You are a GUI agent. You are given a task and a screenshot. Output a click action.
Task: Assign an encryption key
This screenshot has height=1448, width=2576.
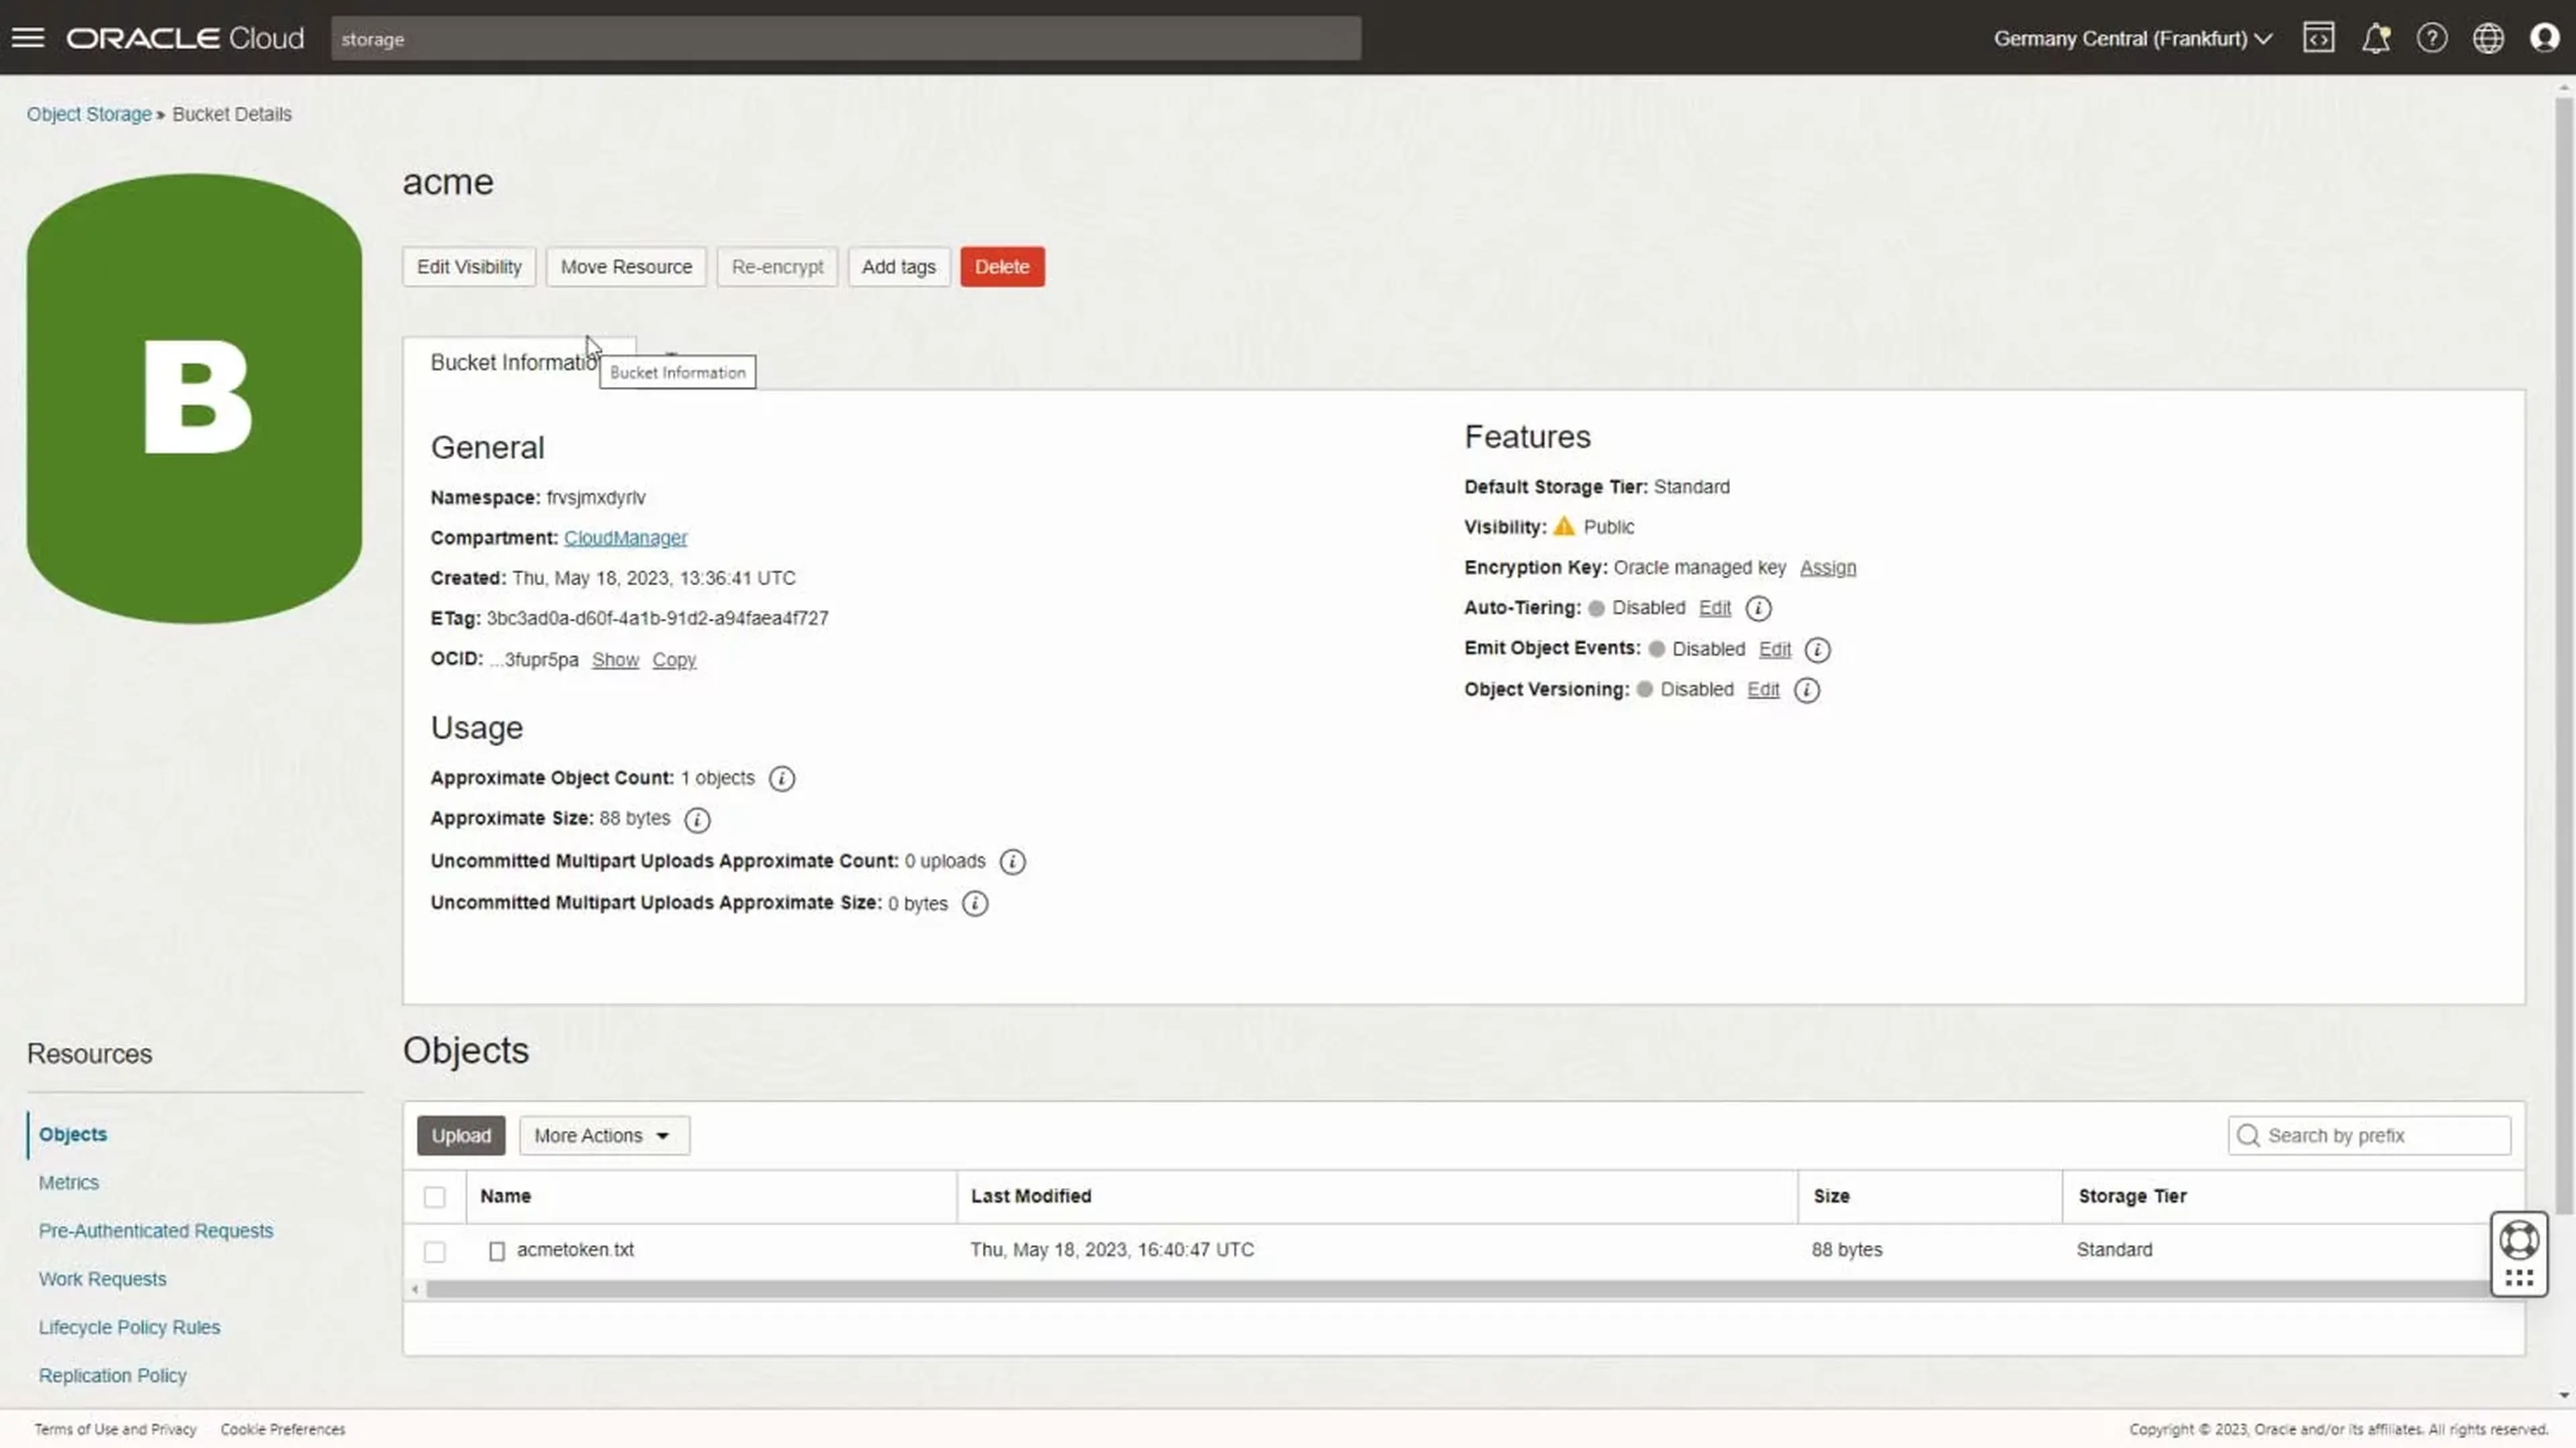(x=1827, y=568)
